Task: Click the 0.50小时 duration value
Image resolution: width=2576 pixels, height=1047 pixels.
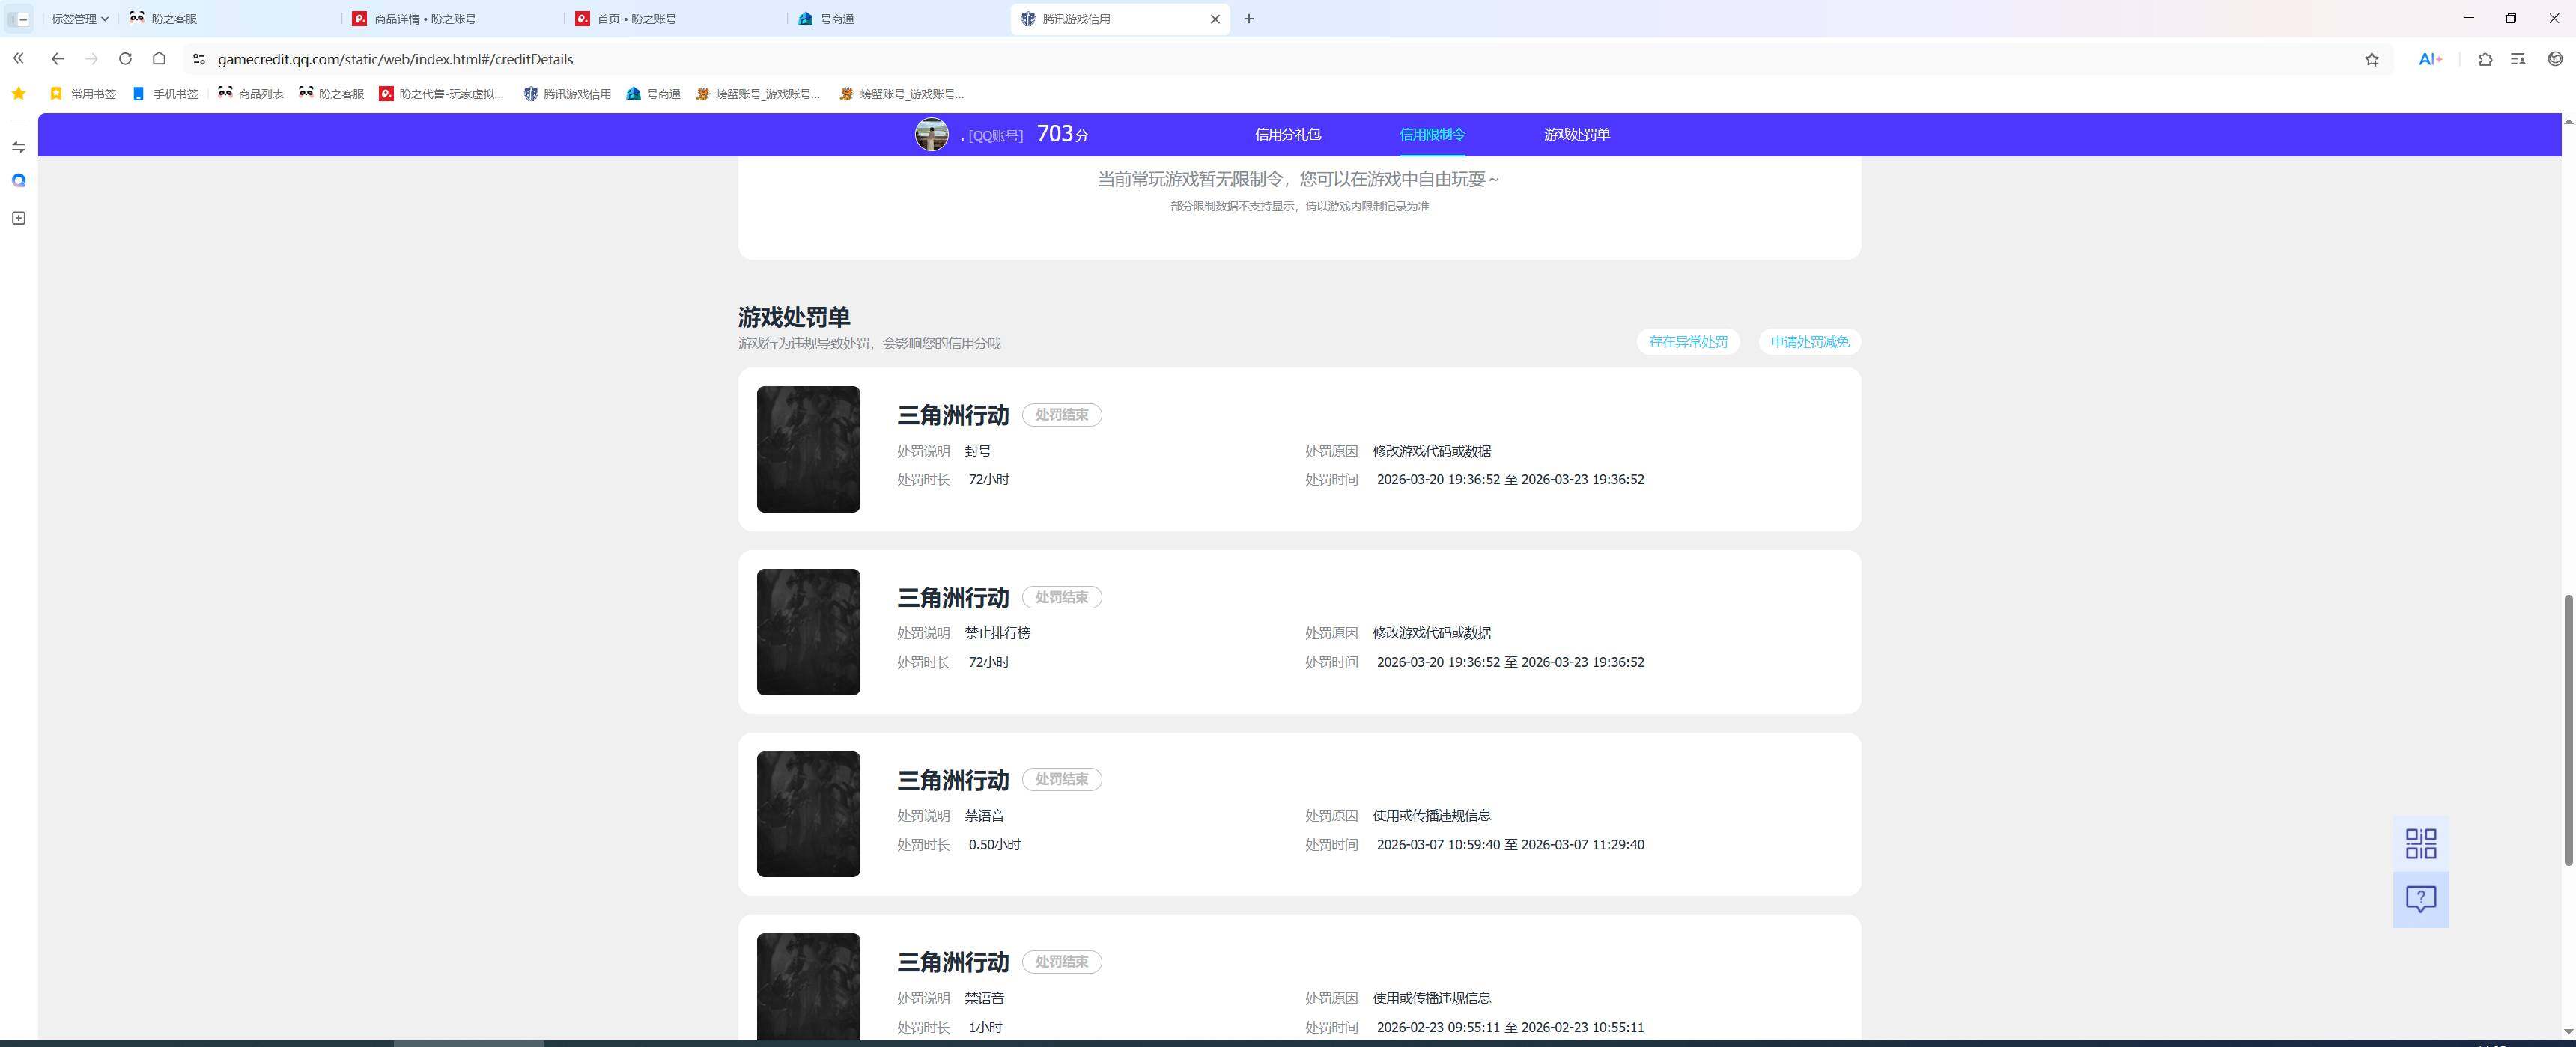Action: coord(994,844)
